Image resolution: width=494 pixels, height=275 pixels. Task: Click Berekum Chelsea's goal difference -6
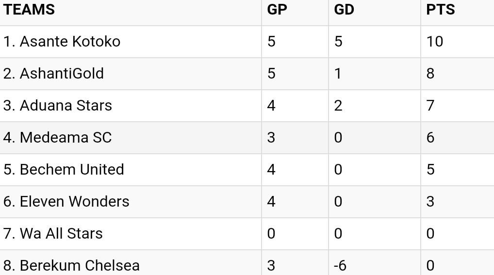(x=340, y=266)
